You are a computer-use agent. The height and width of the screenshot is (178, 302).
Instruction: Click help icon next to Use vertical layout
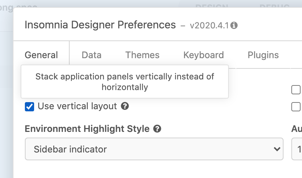click(x=125, y=106)
